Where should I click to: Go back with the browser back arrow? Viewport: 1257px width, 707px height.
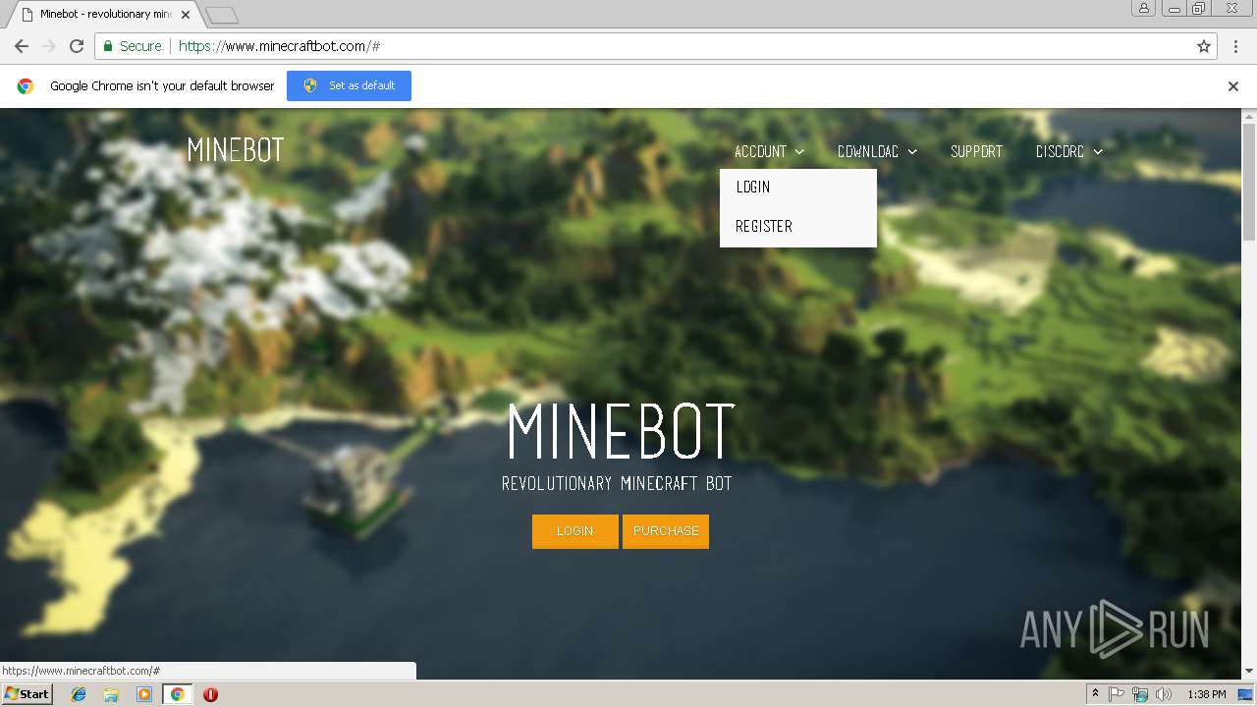(x=22, y=46)
